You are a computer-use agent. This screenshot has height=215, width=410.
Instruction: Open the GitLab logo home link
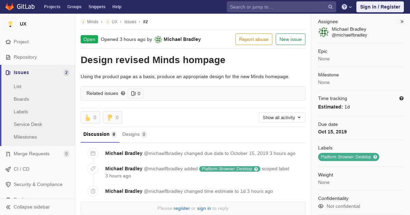(x=19, y=7)
